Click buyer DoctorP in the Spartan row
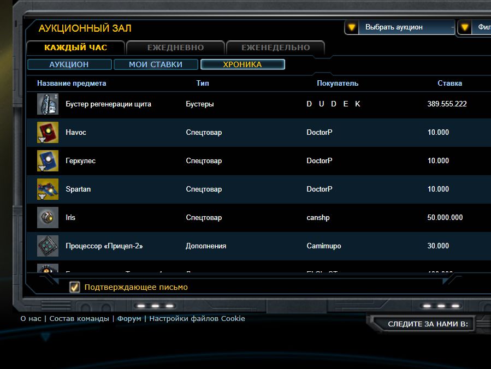Viewport: 491px width, 369px height. [x=320, y=189]
